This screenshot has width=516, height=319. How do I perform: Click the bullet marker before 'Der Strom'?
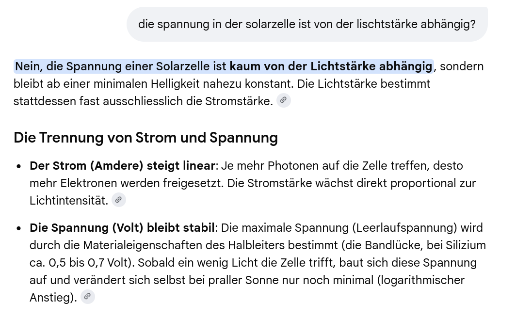[x=19, y=166]
